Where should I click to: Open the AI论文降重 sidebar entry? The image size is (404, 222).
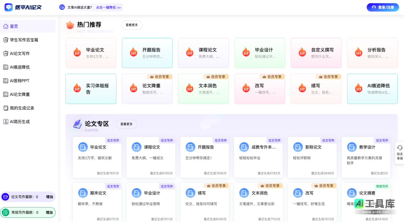coord(5,94)
